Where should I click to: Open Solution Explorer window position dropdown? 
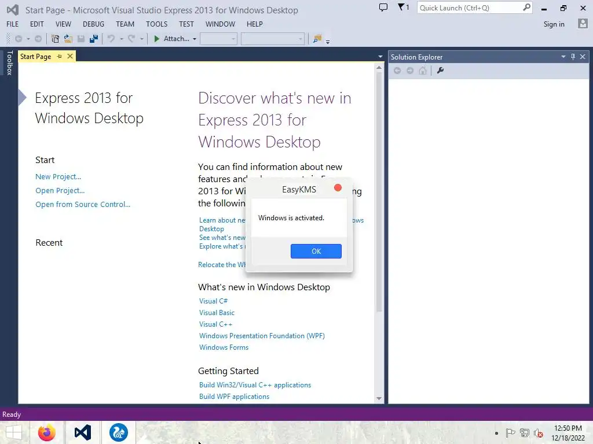pyautogui.click(x=563, y=57)
